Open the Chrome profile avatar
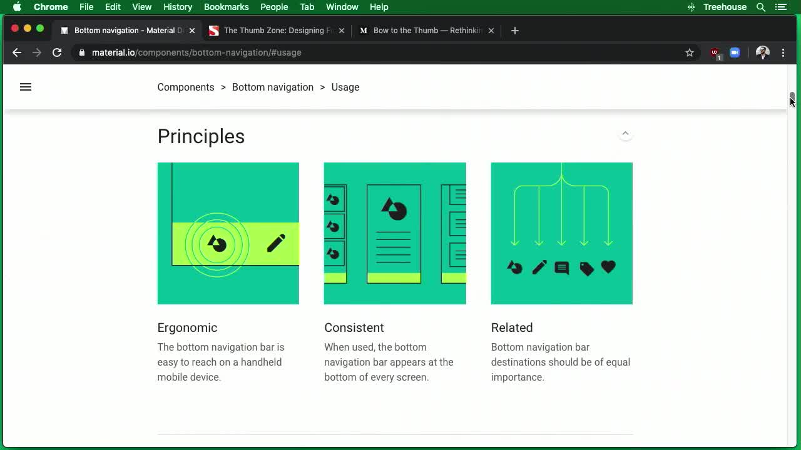The image size is (801, 450). 762,52
